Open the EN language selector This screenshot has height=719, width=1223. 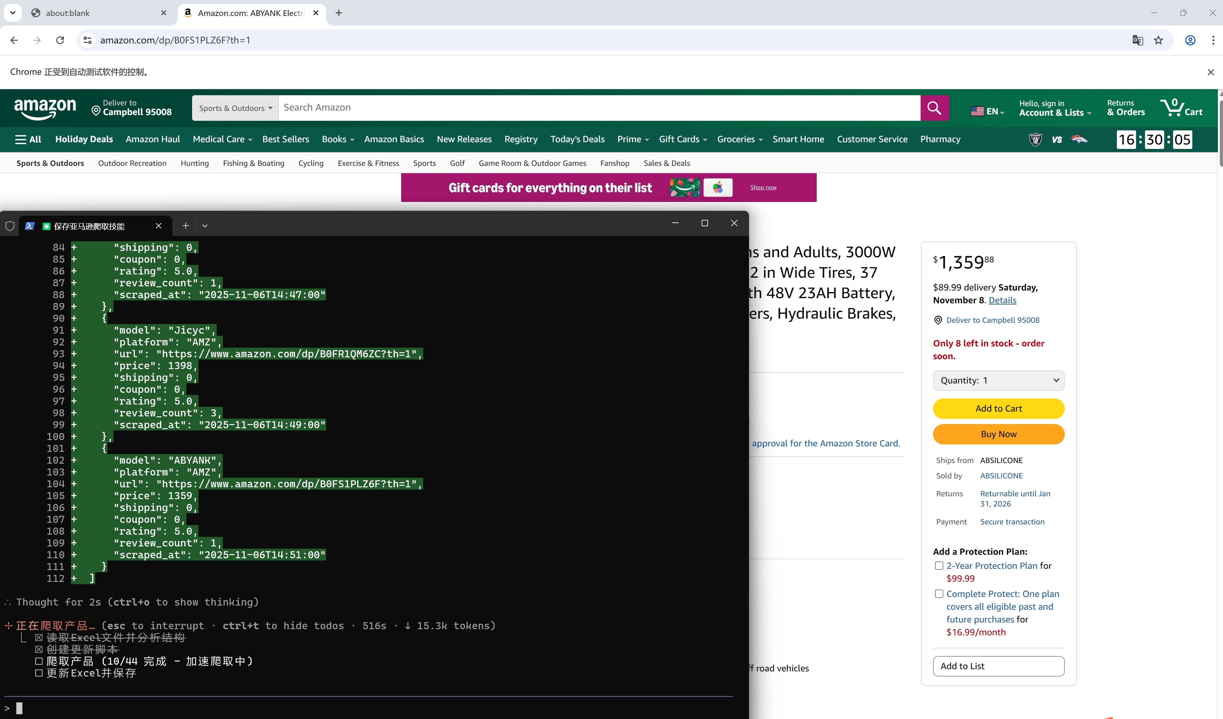tap(987, 111)
